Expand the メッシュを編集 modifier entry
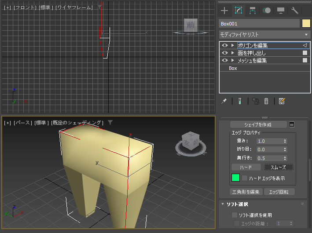Screen dimensions: 312x233 pos(232,60)
